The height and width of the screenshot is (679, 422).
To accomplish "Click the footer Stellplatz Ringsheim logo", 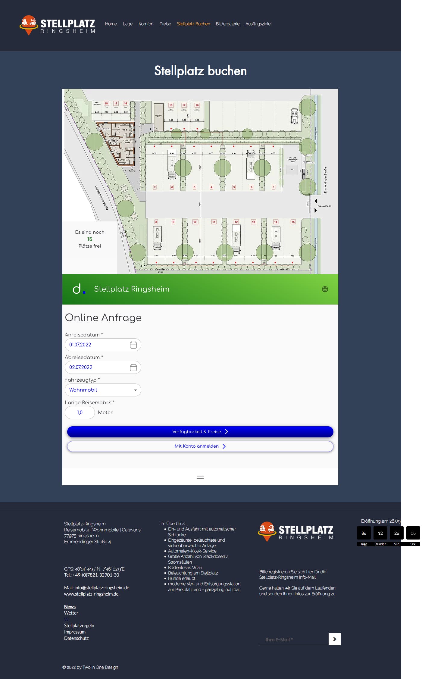I will pyautogui.click(x=296, y=532).
